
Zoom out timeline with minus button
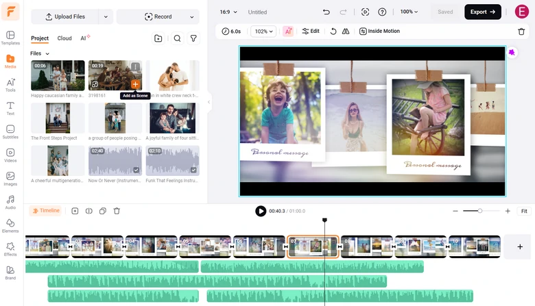pyautogui.click(x=455, y=211)
